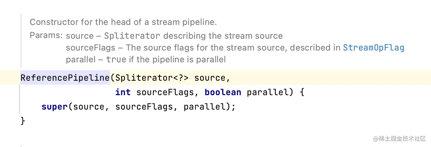This screenshot has width=431, height=147.
Task: Click the Params: label in the rendered doc
Action: pyautogui.click(x=46, y=35)
